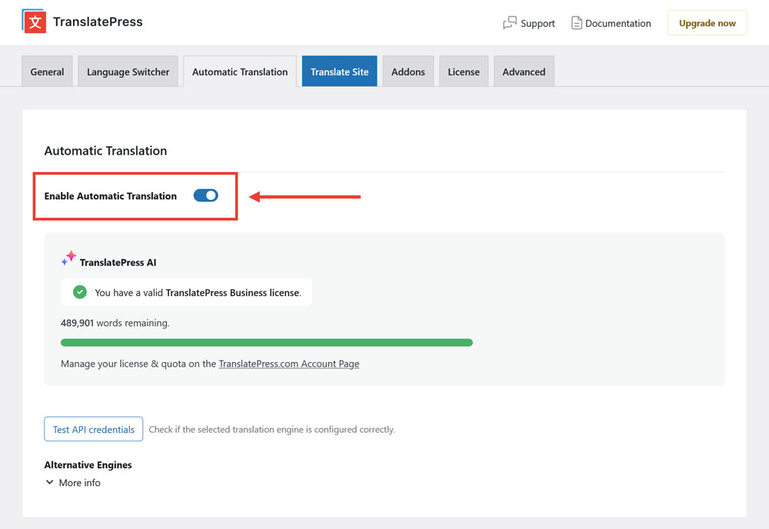The height and width of the screenshot is (529, 769).
Task: Open the License settings tab
Action: coord(464,71)
